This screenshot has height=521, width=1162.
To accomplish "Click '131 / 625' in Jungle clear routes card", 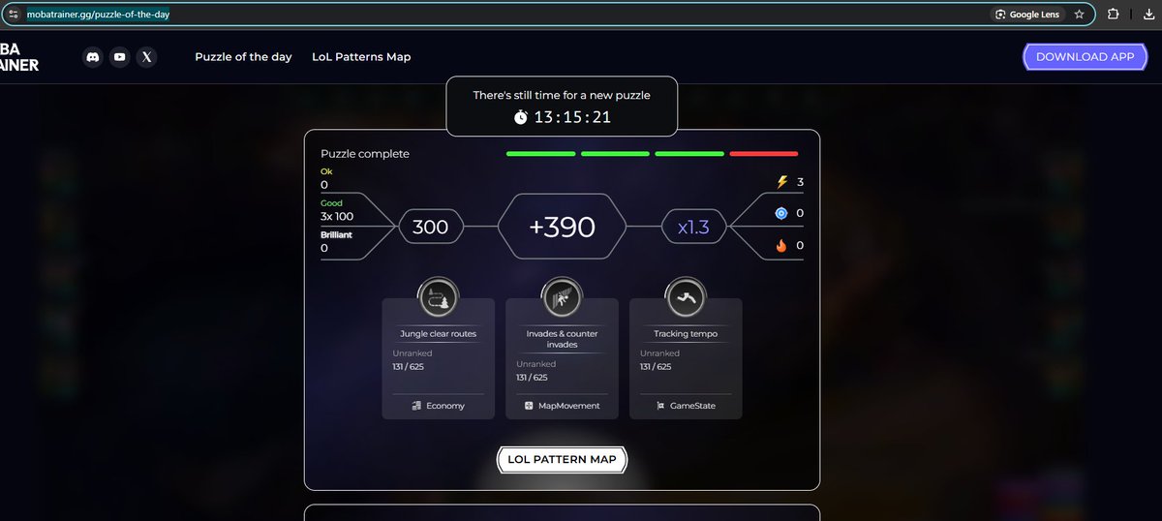I will (408, 367).
